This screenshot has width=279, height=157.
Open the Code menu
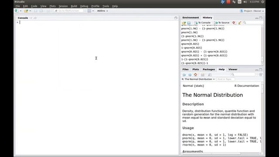click(34, 6)
